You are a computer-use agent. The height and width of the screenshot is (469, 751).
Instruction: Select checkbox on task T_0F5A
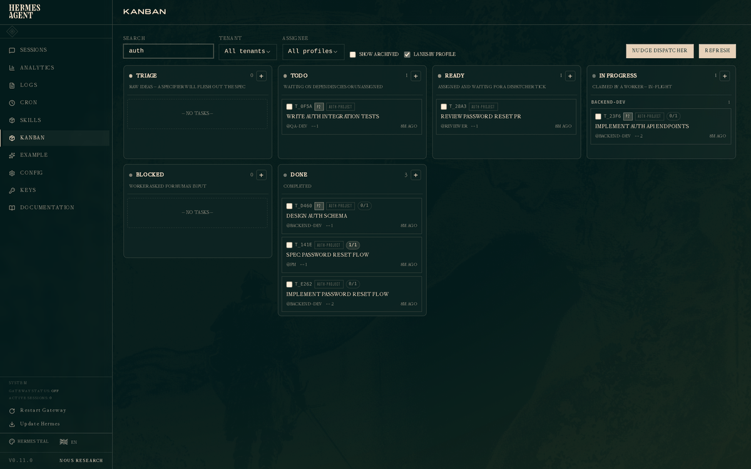[290, 107]
